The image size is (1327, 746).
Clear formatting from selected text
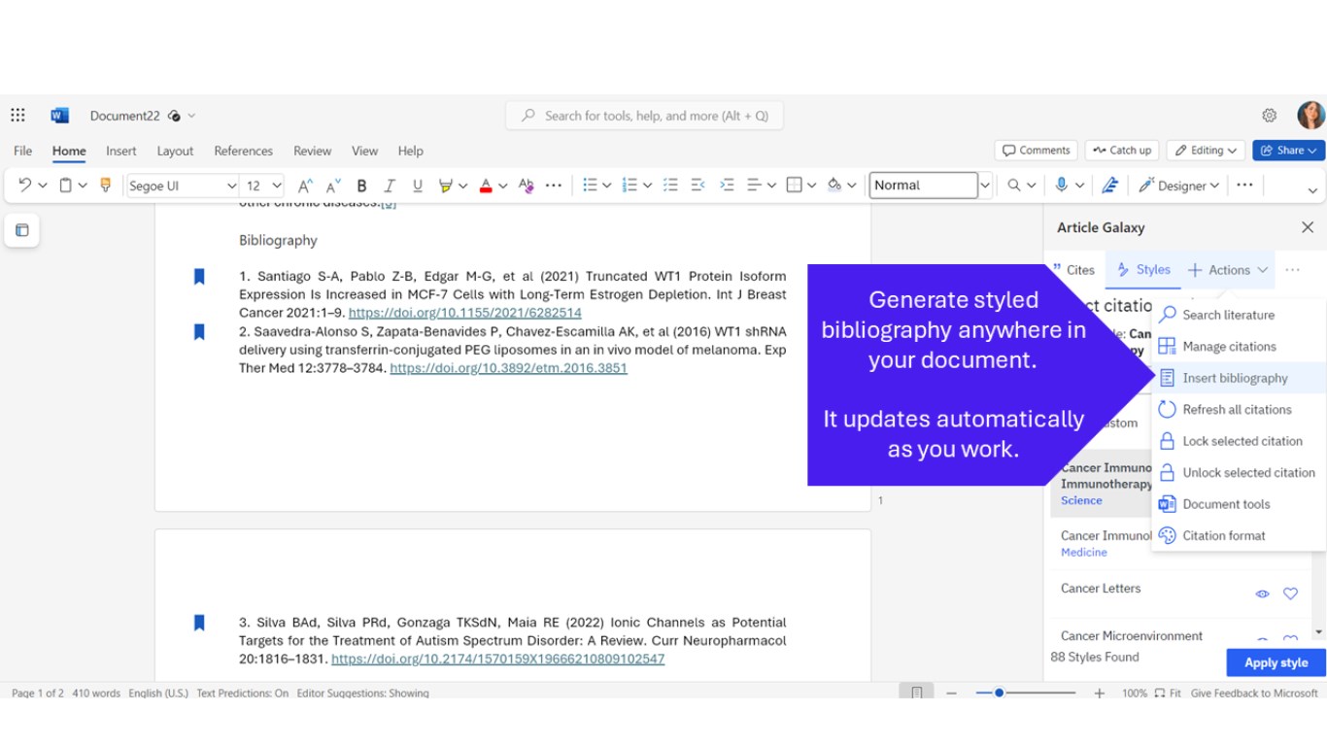click(x=527, y=186)
